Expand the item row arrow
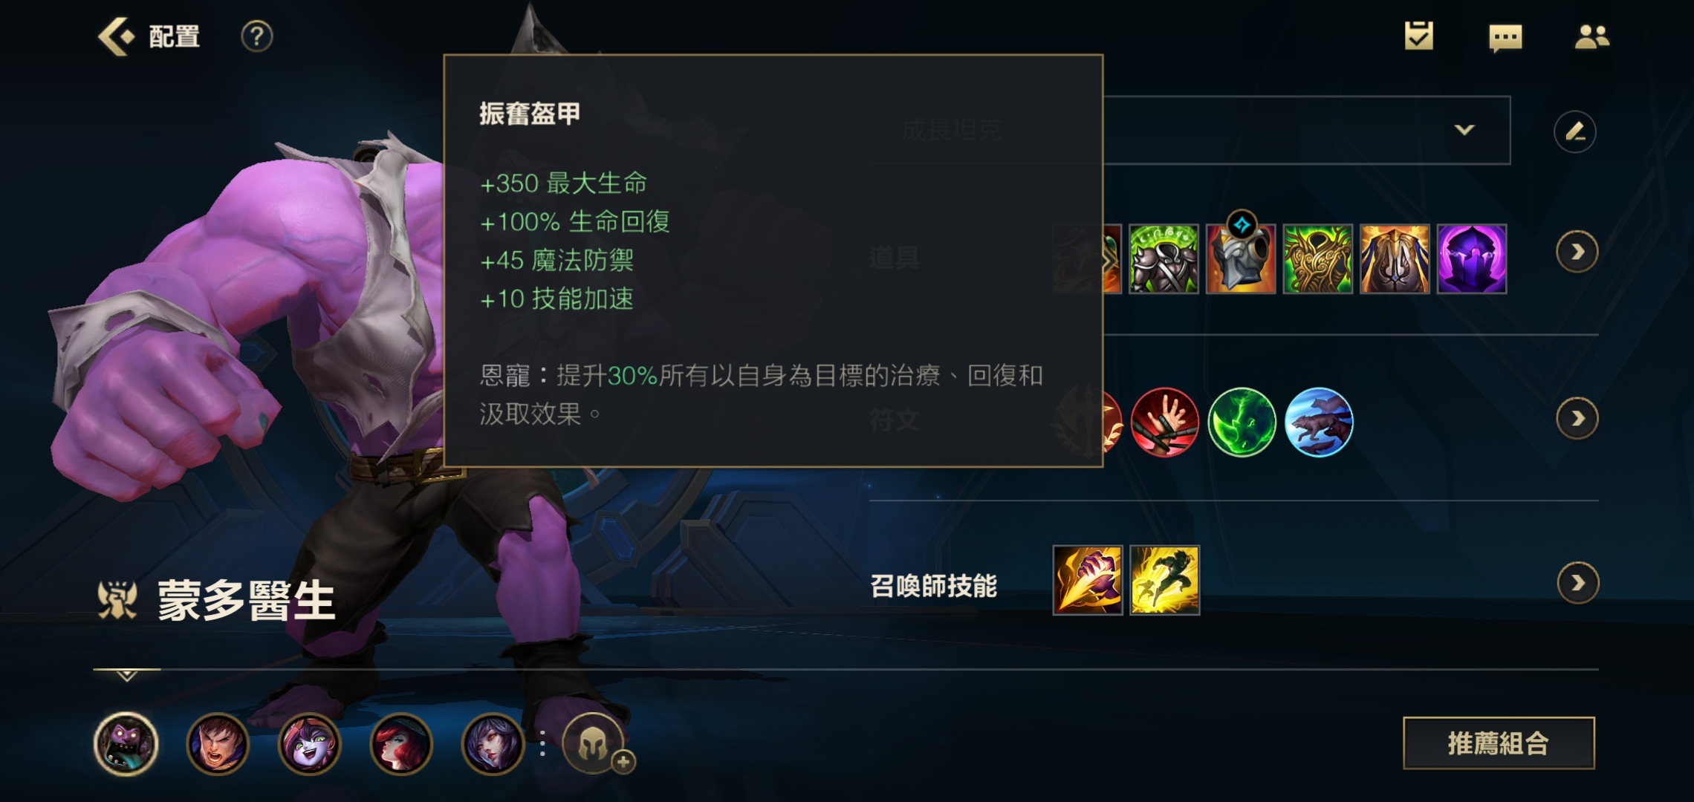Image resolution: width=1694 pixels, height=802 pixels. point(1577,252)
